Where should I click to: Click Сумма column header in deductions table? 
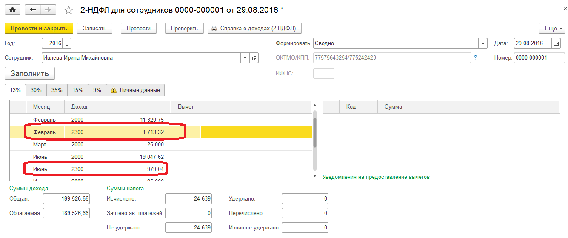[x=469, y=107]
